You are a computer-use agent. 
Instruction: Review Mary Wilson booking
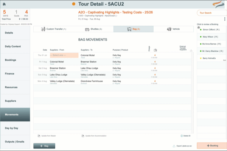coord(211,37)
